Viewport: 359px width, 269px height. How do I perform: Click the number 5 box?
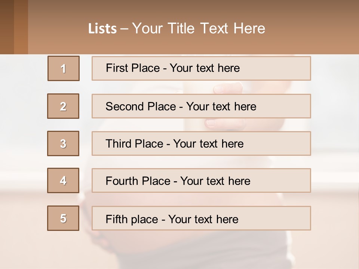[63, 218]
